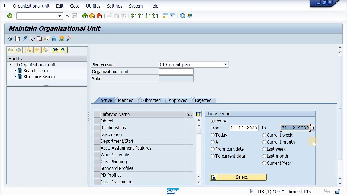347x195 pixels.
Task: Open date picker for the 'to' date field
Action: (312, 128)
